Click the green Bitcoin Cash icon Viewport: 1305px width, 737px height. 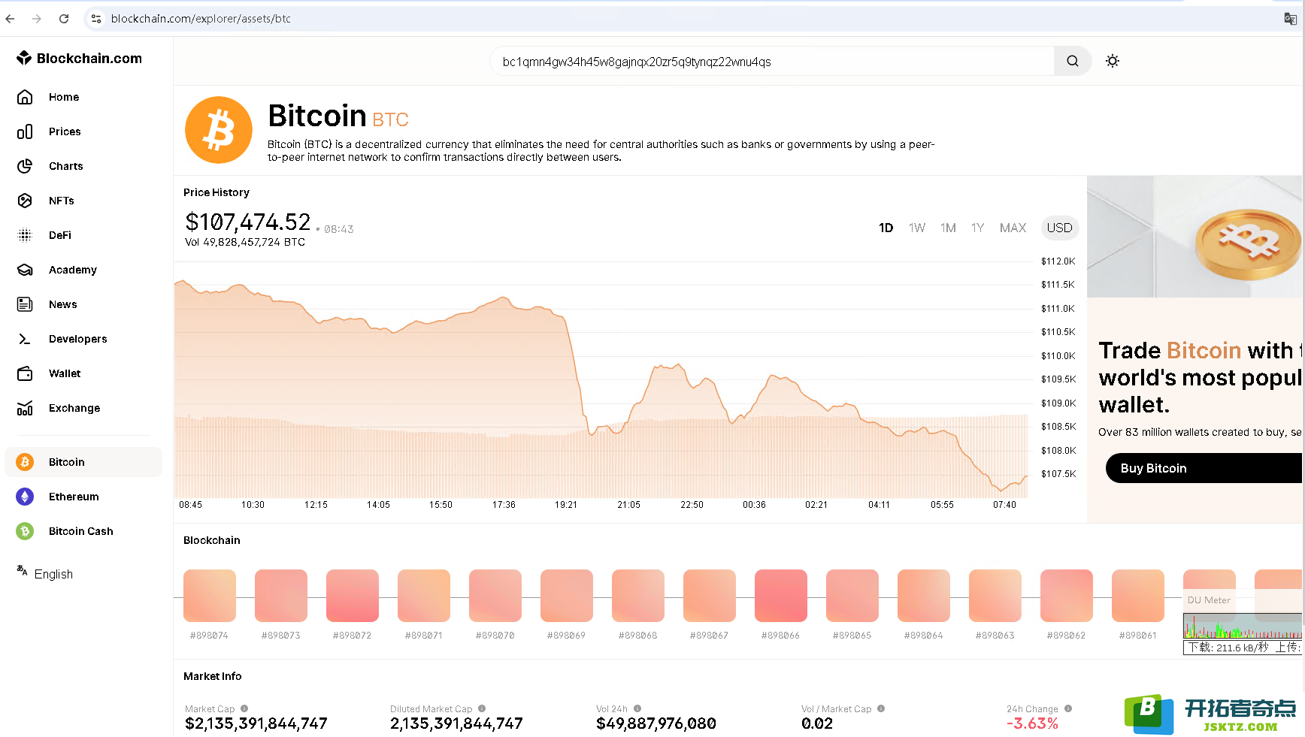point(25,531)
